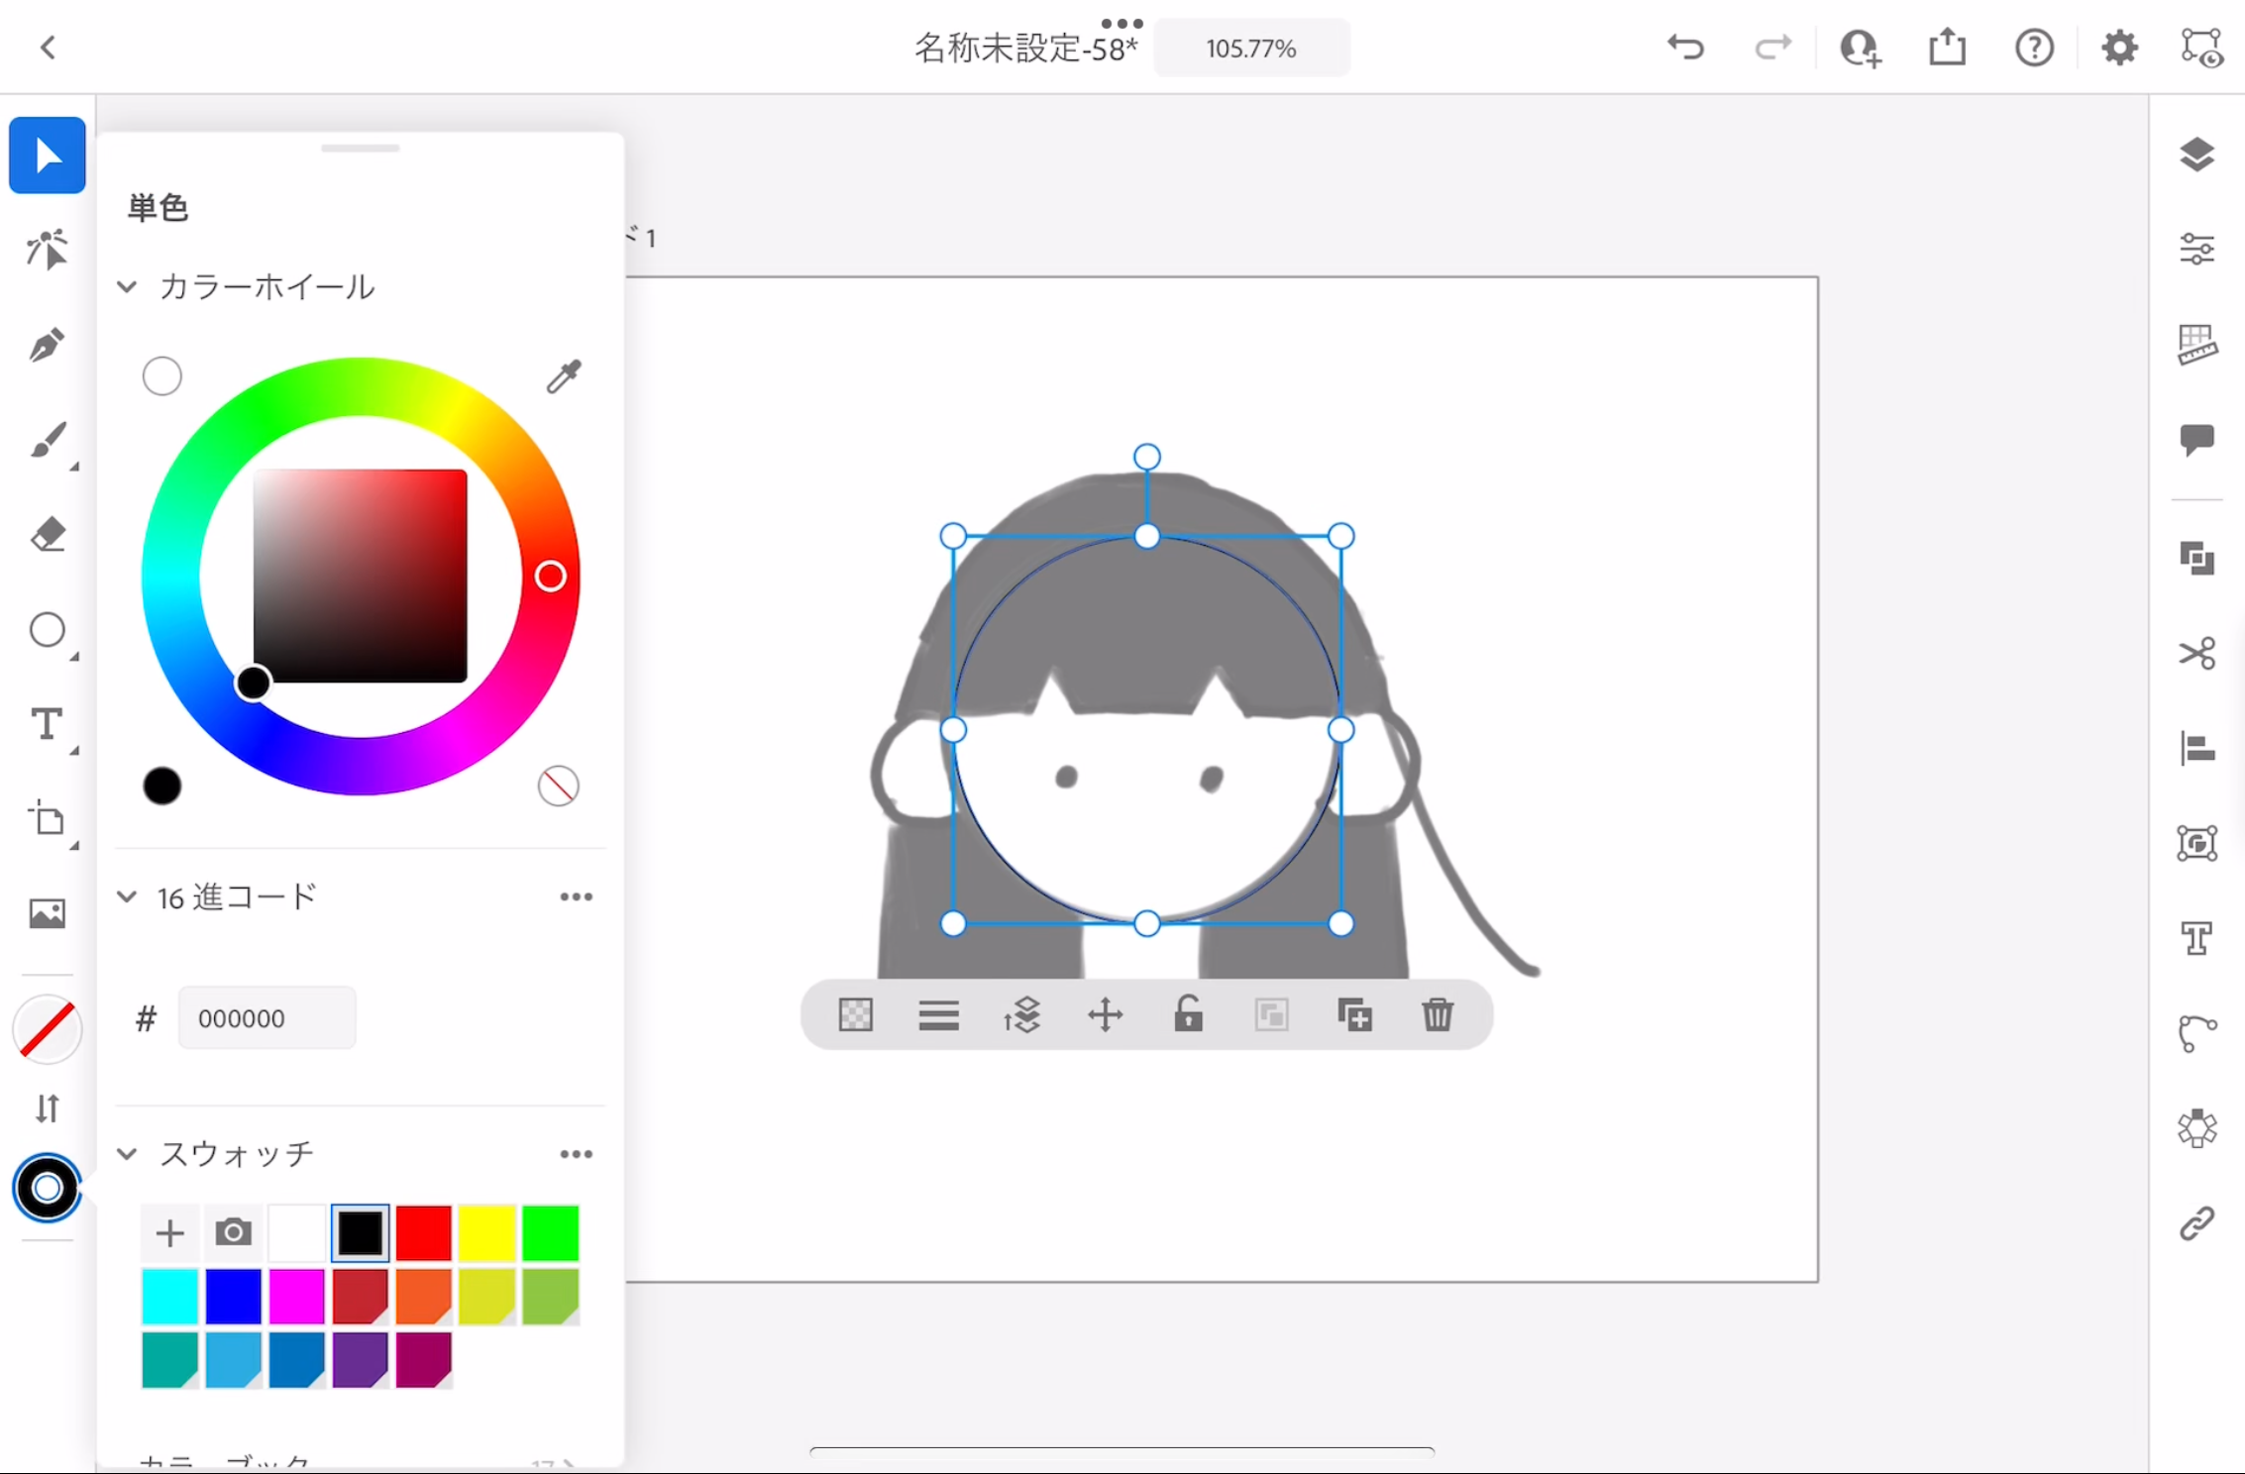The image size is (2245, 1474).
Task: Open the Align panel
Action: (2196, 749)
